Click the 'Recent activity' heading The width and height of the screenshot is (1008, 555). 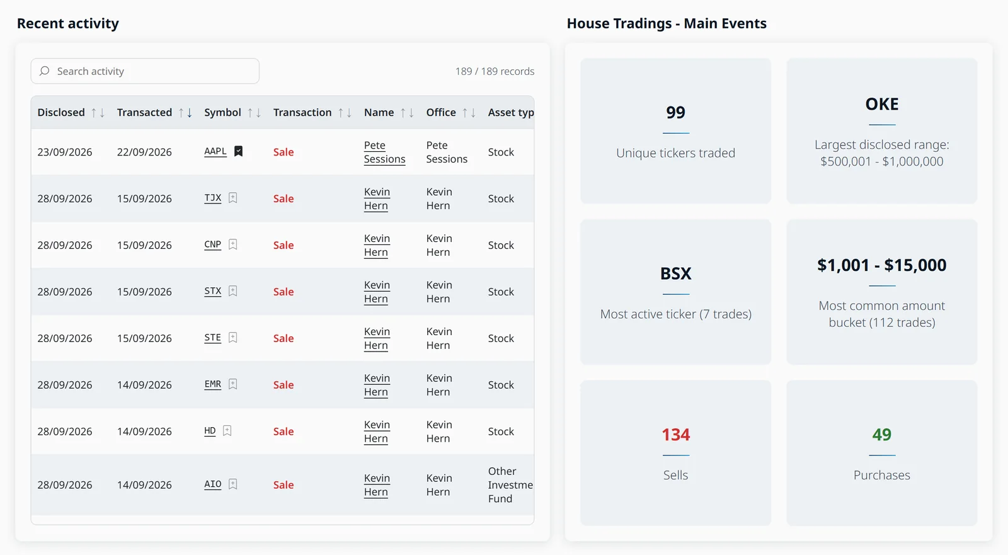[x=68, y=24]
